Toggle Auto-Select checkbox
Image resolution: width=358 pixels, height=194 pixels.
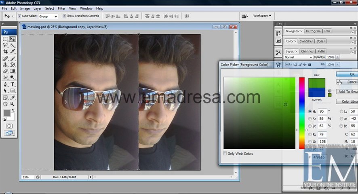pyautogui.click(x=19, y=16)
